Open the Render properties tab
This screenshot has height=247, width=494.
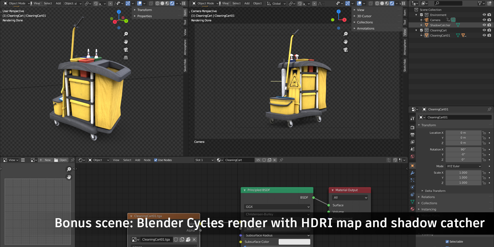coord(412,127)
